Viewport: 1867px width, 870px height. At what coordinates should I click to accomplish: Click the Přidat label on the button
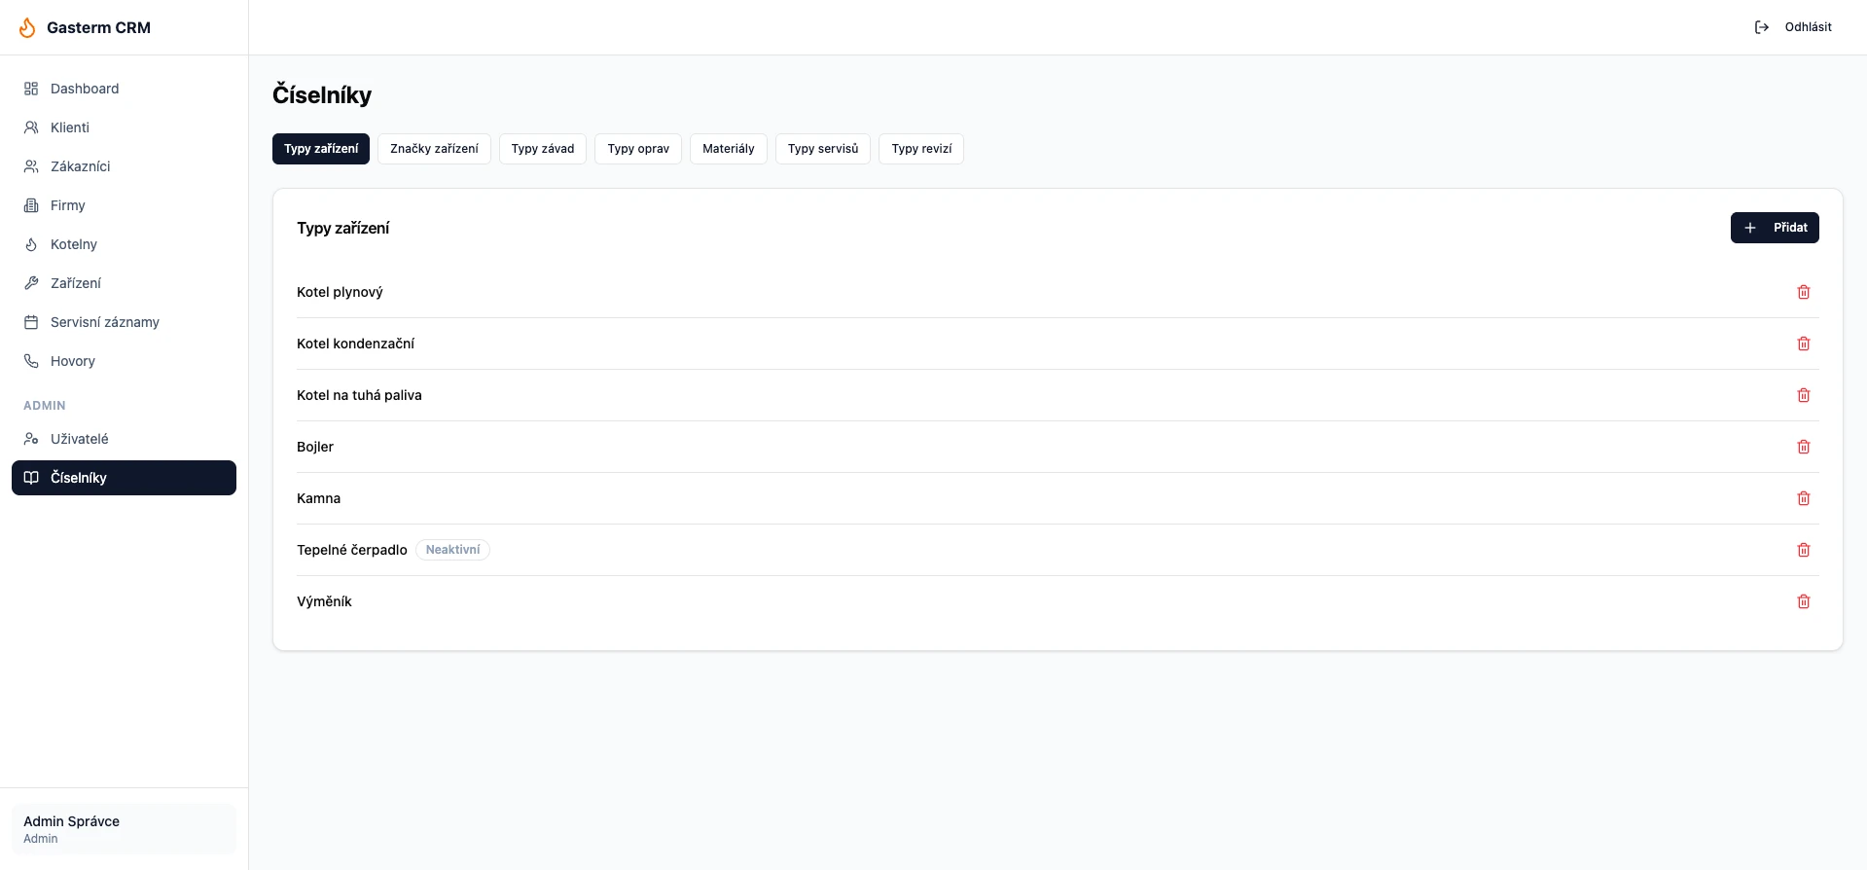pyautogui.click(x=1790, y=228)
